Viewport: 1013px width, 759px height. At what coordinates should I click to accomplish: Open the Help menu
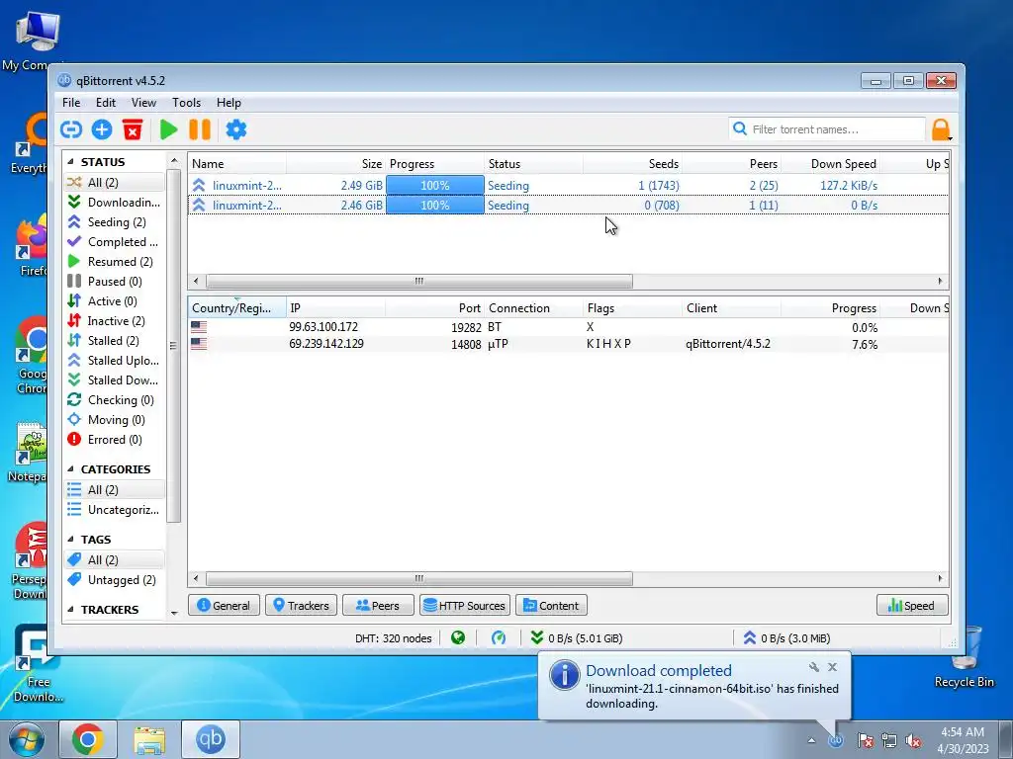click(229, 103)
